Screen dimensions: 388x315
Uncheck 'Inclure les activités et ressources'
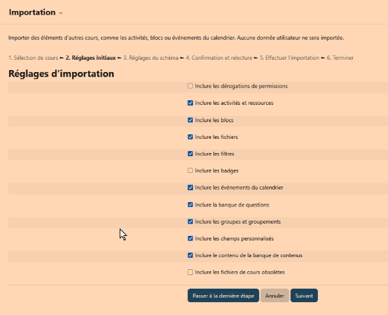(190, 103)
